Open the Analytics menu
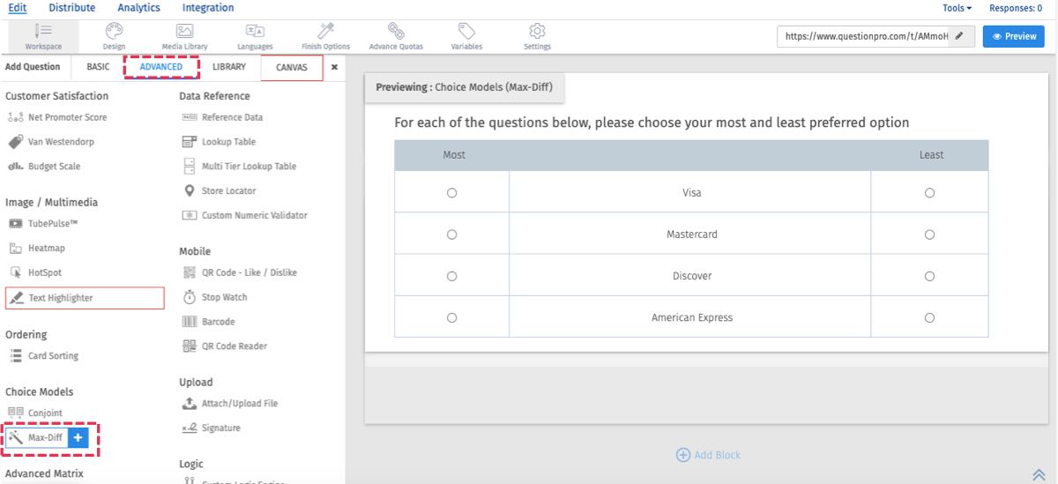 pos(139,8)
